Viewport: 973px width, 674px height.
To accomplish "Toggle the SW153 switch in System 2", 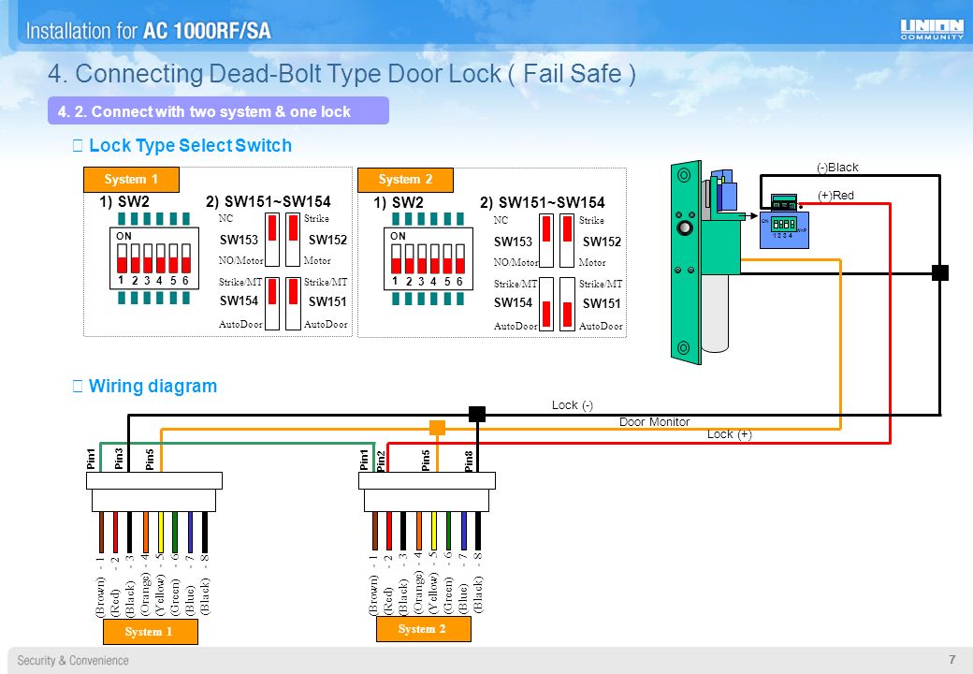I will (x=546, y=241).
